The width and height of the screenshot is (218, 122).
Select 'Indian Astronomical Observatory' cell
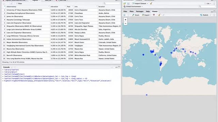click(x=28, y=39)
